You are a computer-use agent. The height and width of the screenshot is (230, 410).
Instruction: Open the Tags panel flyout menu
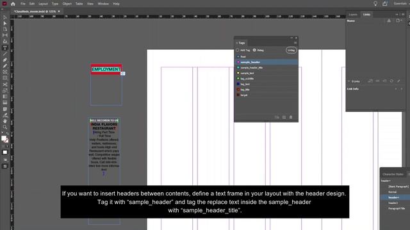coord(295,43)
